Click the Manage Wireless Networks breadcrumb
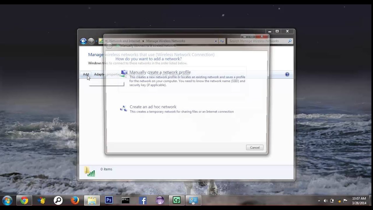This screenshot has height=210, width=373. (x=166, y=41)
